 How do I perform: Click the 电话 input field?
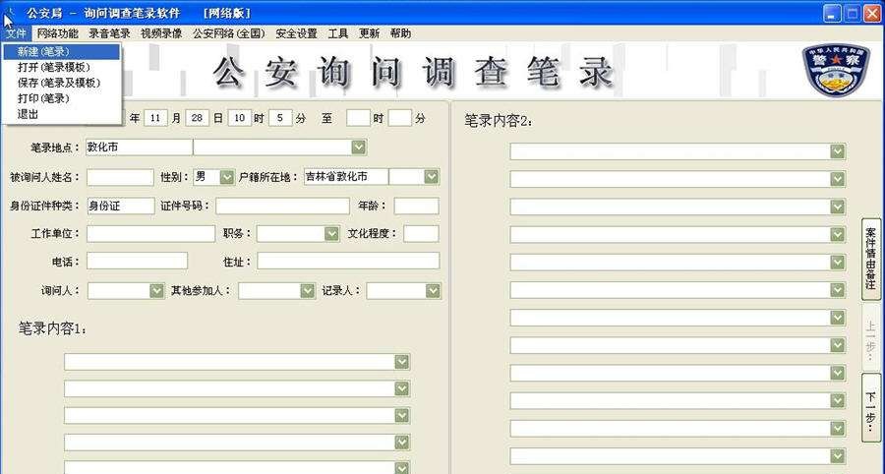(137, 261)
